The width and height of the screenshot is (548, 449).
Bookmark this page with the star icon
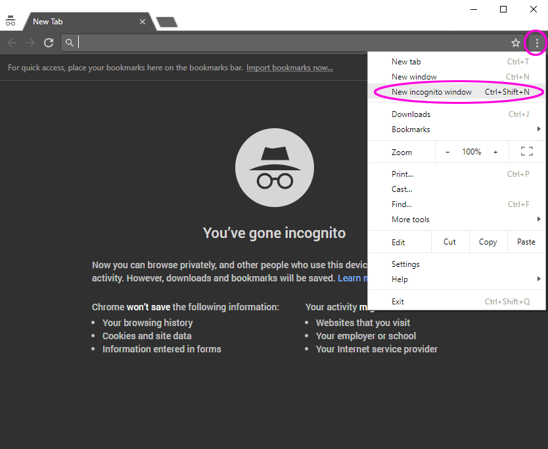(516, 43)
